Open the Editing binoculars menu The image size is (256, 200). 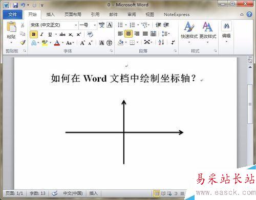coord(226,32)
